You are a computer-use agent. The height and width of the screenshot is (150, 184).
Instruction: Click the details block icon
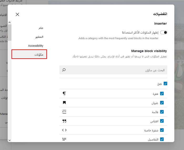coord(64,139)
